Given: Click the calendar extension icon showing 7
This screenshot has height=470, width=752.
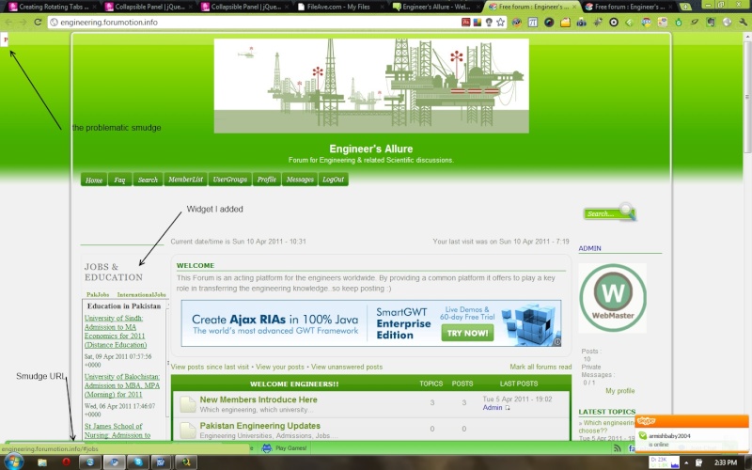Looking at the screenshot, I should click(x=533, y=22).
